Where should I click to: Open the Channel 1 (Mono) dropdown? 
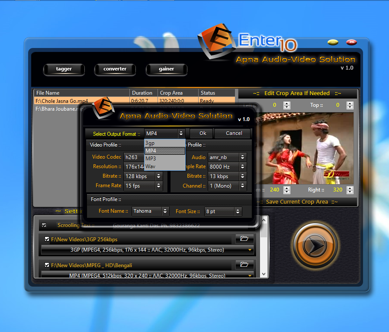(242, 185)
